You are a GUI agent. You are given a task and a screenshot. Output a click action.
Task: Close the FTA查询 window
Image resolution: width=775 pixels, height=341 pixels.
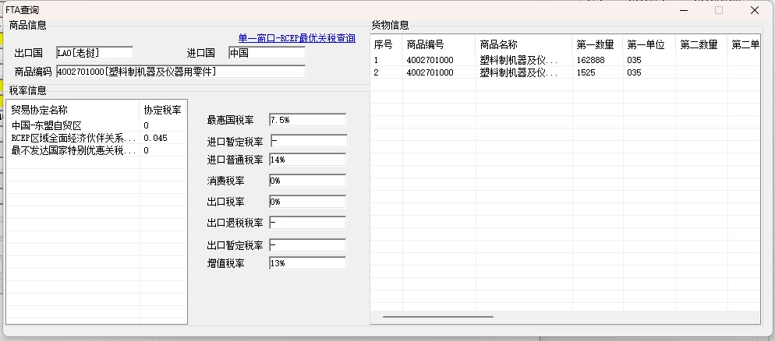(x=754, y=10)
